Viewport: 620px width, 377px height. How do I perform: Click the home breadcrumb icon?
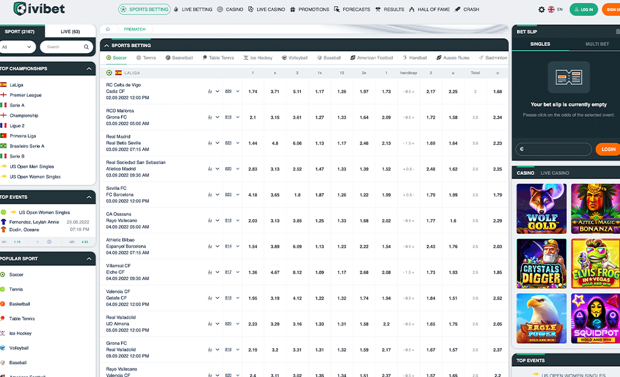click(x=108, y=29)
